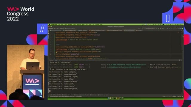Click line 'spring.lifecycle.timeout-per-shutdown-phase=30s'
Image resolution: width=191 pixels, height=107 pixels.
tap(78, 52)
